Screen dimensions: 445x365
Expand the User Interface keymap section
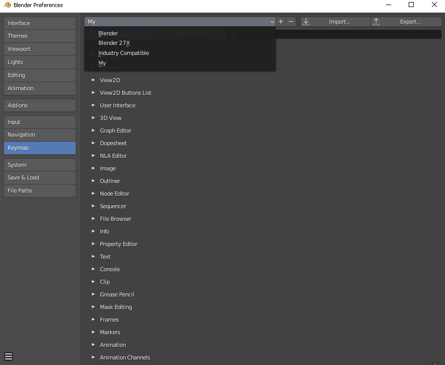point(93,105)
